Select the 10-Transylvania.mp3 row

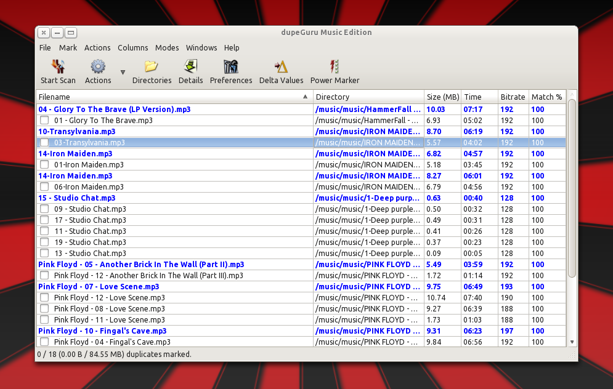pyautogui.click(x=301, y=132)
